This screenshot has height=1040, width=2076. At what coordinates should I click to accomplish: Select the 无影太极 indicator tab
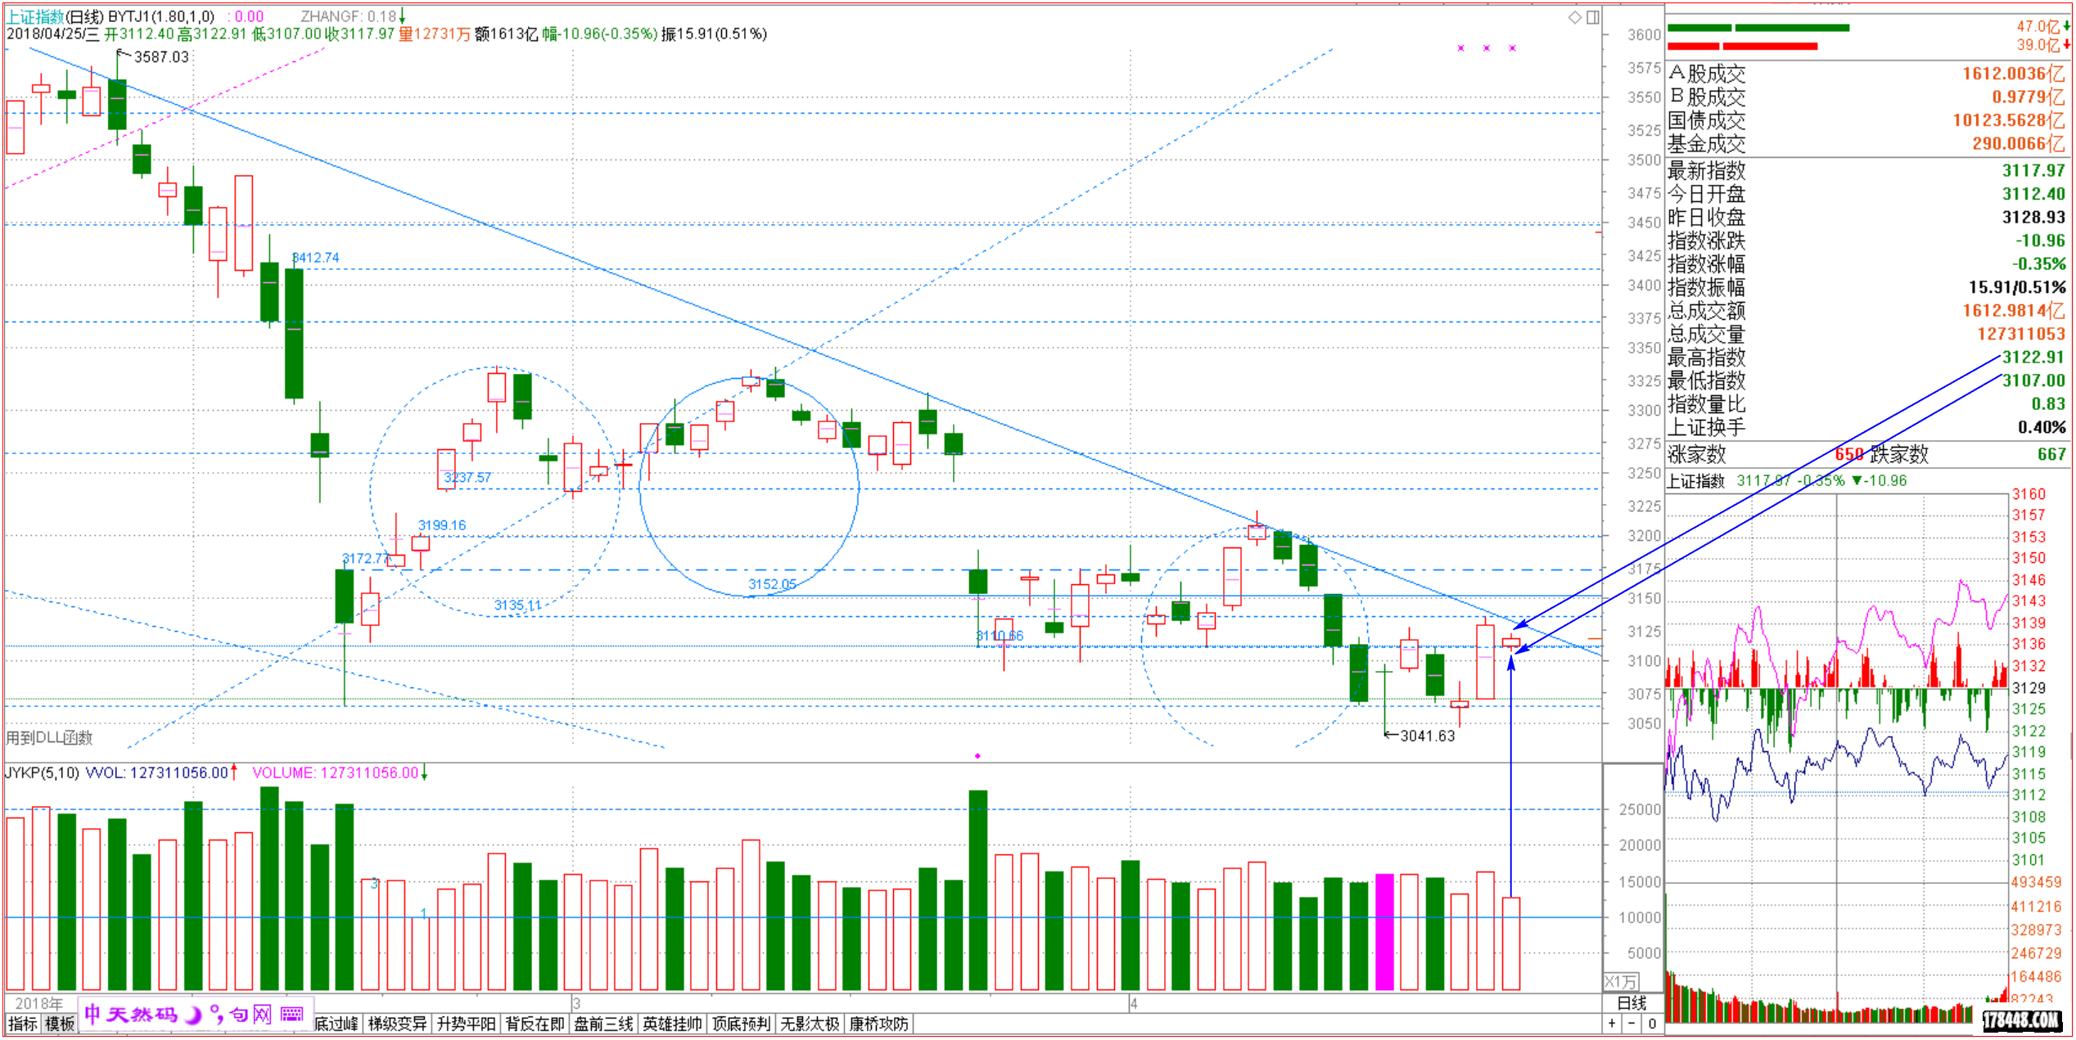pos(810,1024)
